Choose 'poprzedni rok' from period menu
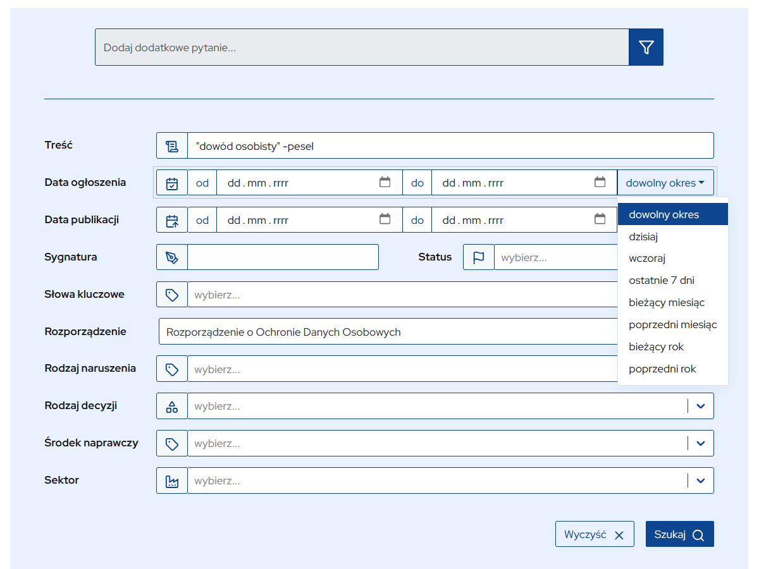Screen dimensions: 759x569 [x=673, y=369]
